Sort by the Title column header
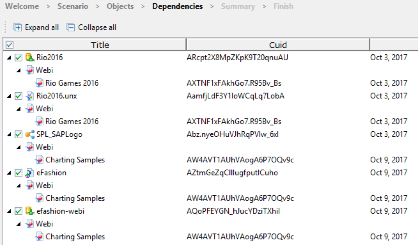The width and height of the screenshot is (418, 245). [100, 45]
